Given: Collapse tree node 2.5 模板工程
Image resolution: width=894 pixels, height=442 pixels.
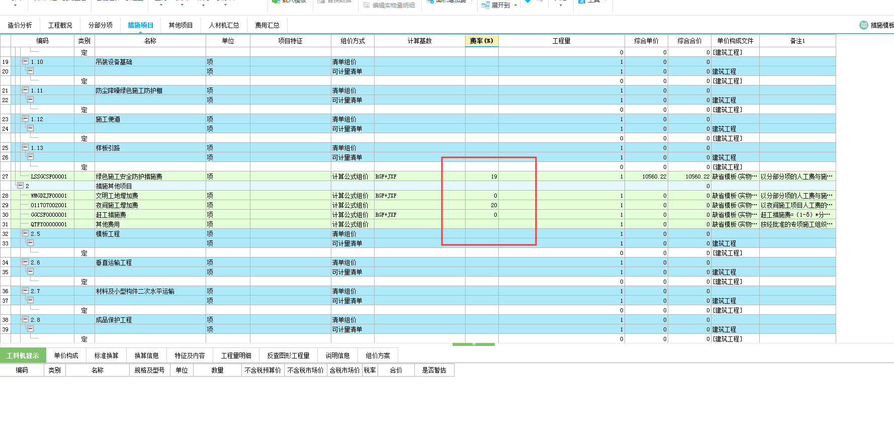Looking at the screenshot, I should coord(25,233).
